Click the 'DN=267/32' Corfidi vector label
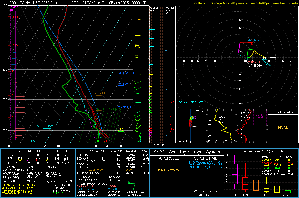The height and width of the screenshot is (198, 299). 270,58
